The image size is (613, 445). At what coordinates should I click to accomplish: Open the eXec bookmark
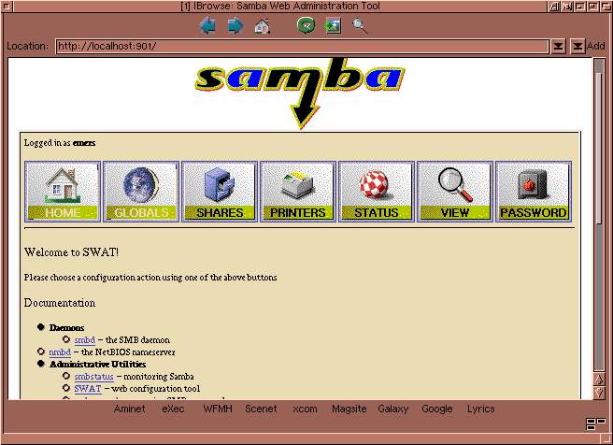(x=173, y=409)
